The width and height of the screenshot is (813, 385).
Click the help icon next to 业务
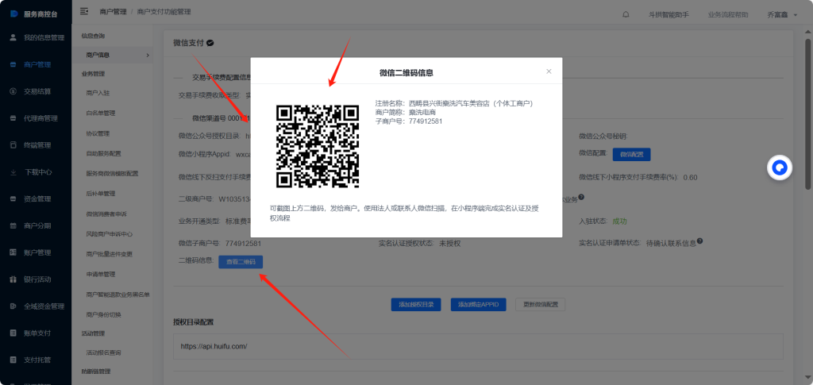click(x=581, y=197)
